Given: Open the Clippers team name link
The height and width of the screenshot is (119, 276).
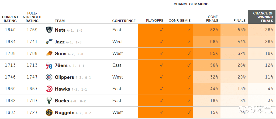Looking at the screenshot, I should coord(64,77).
